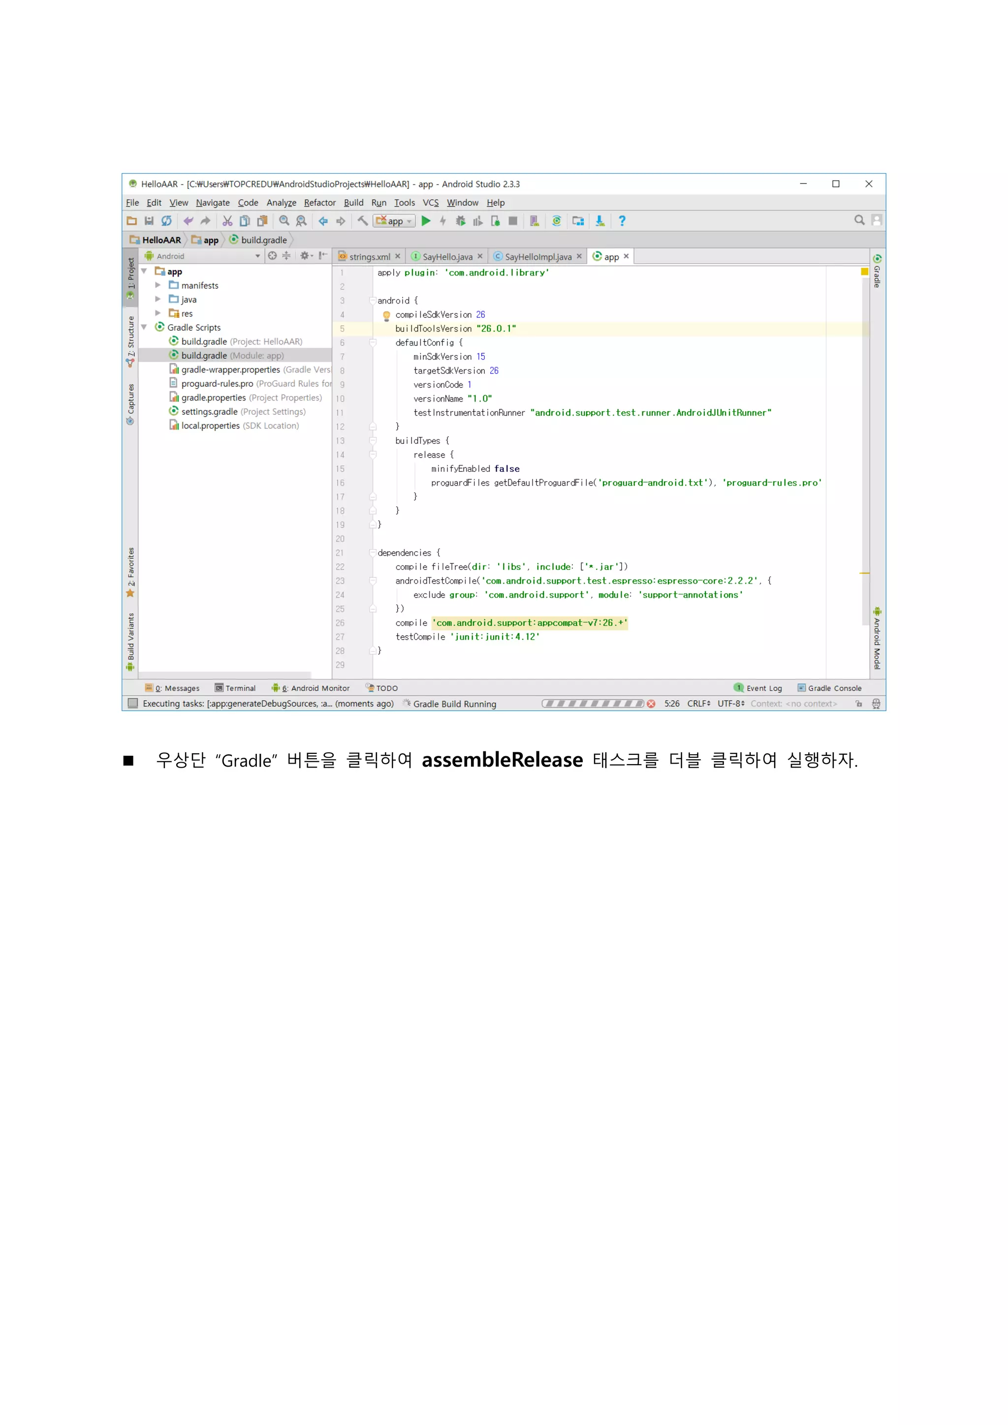Click the Apply Changes lightning icon
The image size is (1008, 1425).
click(442, 221)
